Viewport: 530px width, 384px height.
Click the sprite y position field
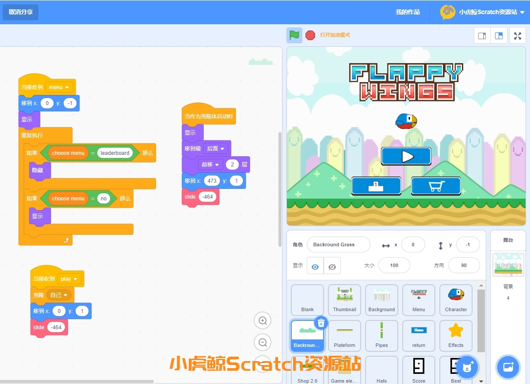(468, 245)
